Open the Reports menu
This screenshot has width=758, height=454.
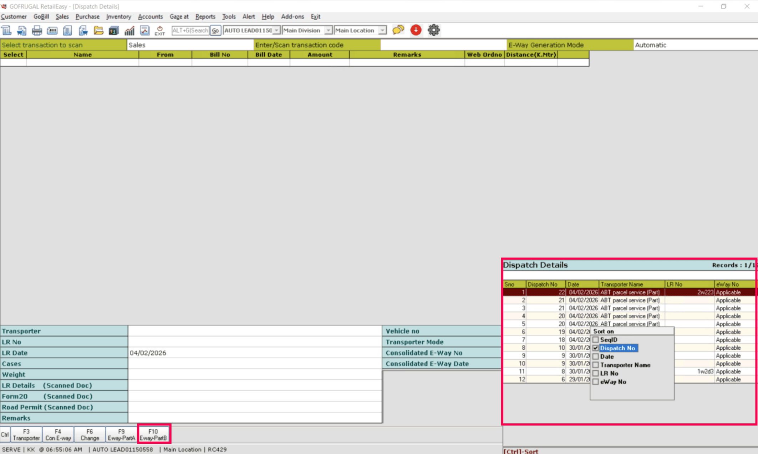click(x=205, y=17)
